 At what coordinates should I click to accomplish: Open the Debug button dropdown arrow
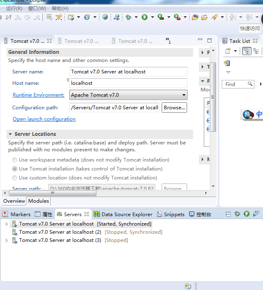pos(136,17)
